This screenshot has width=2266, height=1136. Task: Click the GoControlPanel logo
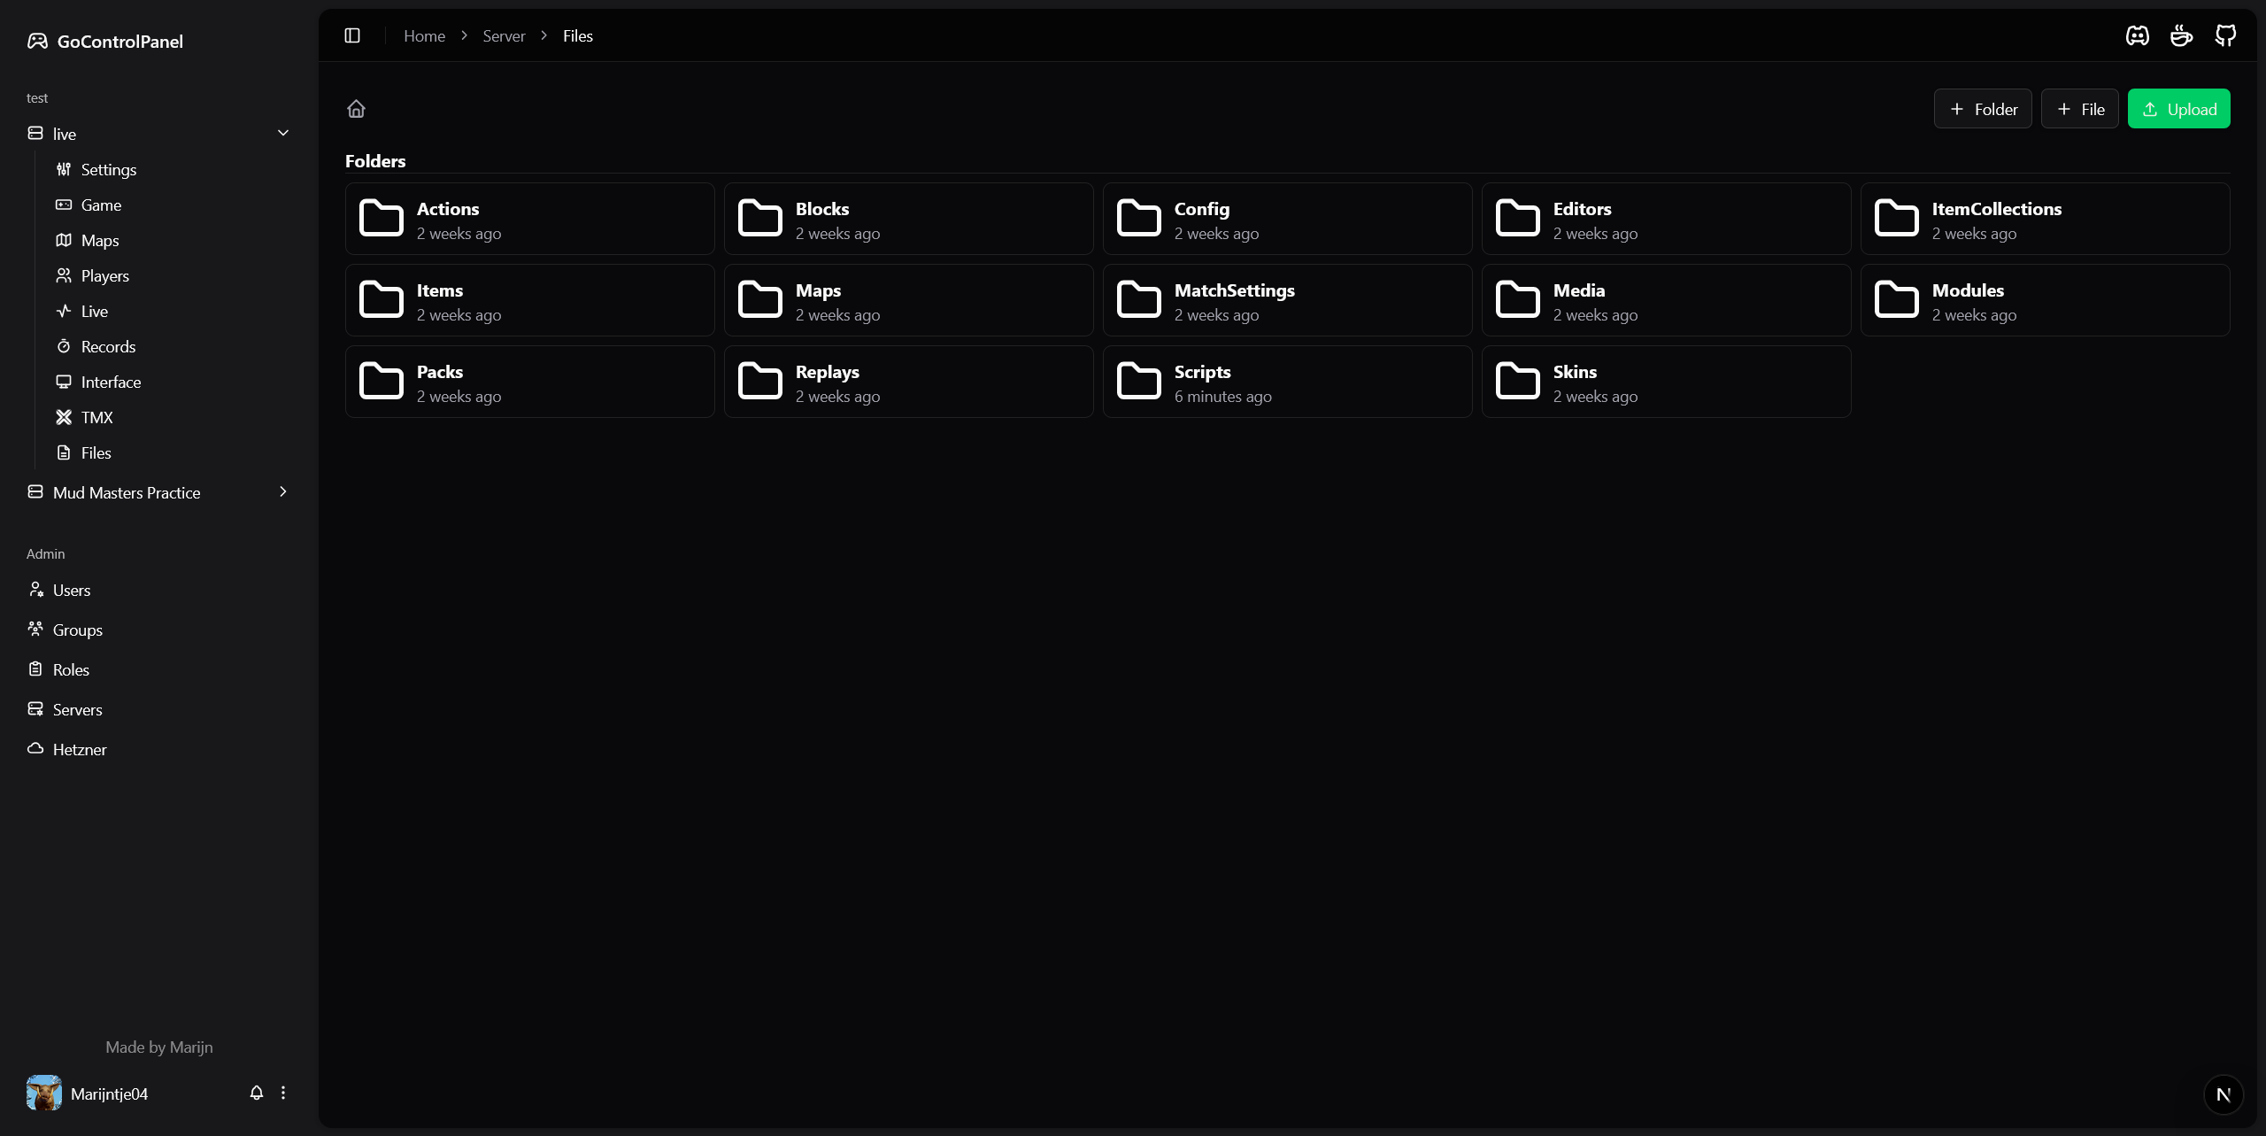[105, 41]
